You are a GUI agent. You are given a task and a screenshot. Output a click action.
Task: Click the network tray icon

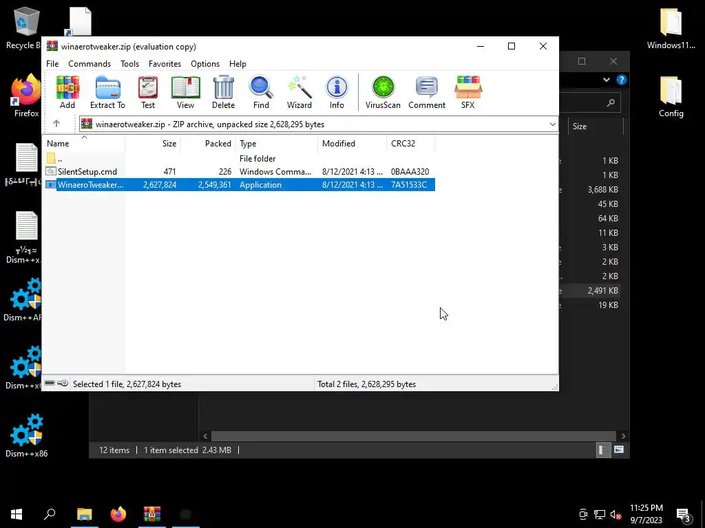(600, 514)
